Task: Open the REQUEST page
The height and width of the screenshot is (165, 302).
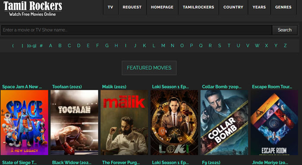Action: [132, 7]
